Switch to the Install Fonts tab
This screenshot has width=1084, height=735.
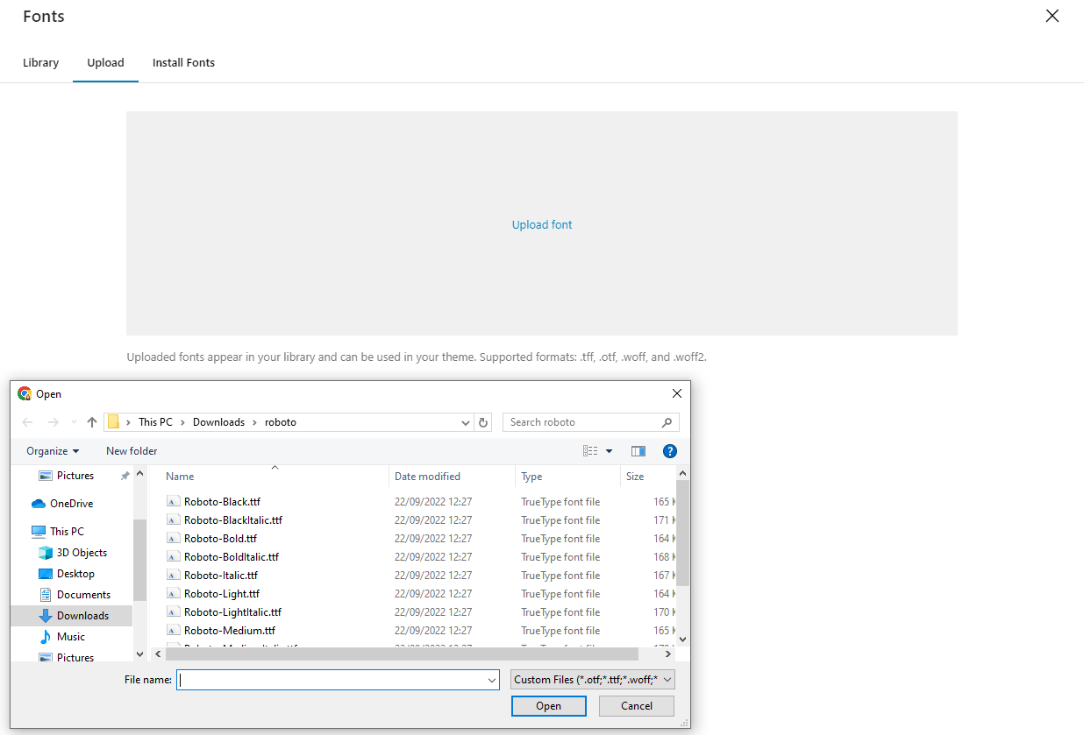tap(183, 63)
